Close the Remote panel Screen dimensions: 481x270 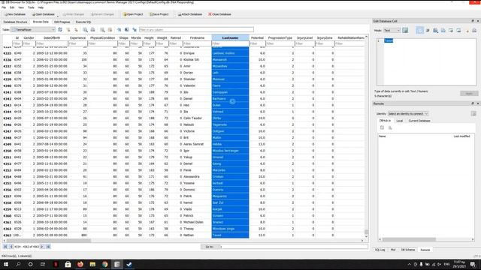pyautogui.click(x=478, y=103)
